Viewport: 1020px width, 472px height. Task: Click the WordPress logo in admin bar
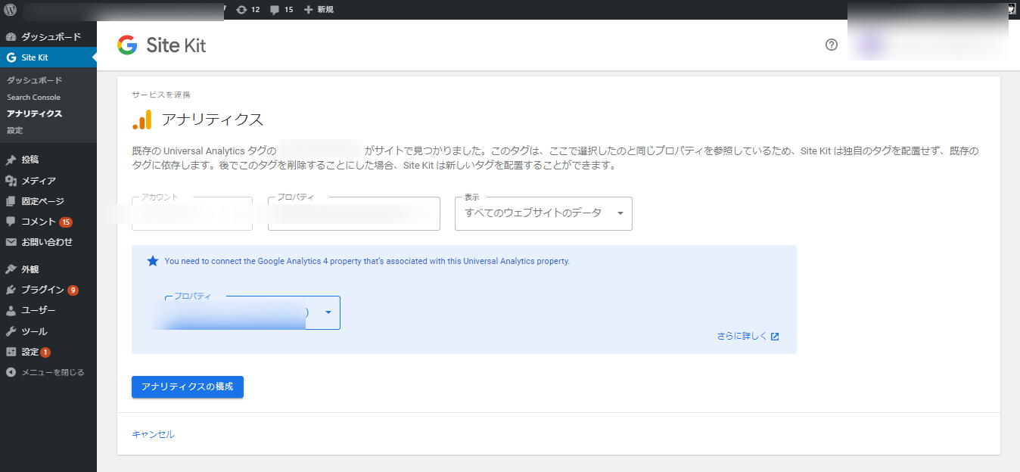[11, 10]
